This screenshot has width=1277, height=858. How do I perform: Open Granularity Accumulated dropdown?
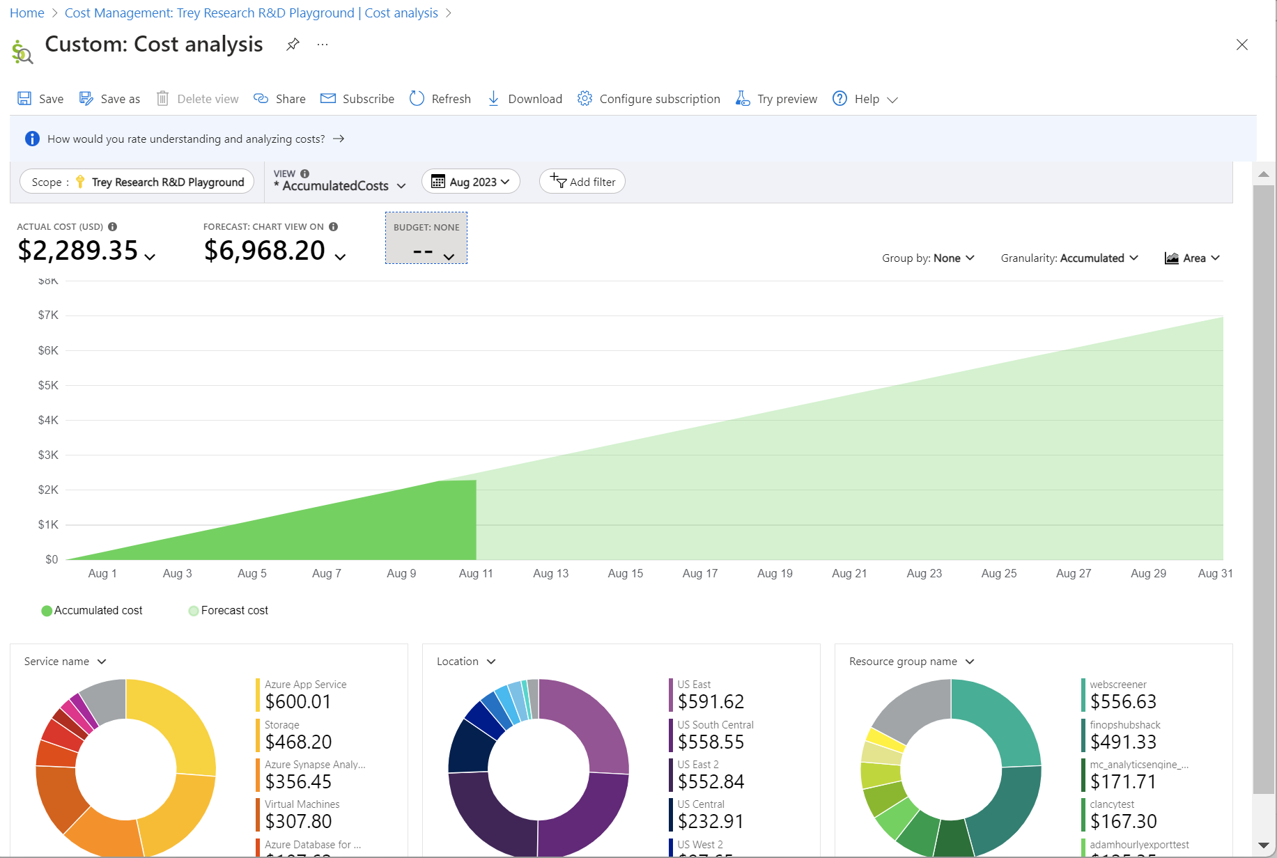pos(1069,258)
